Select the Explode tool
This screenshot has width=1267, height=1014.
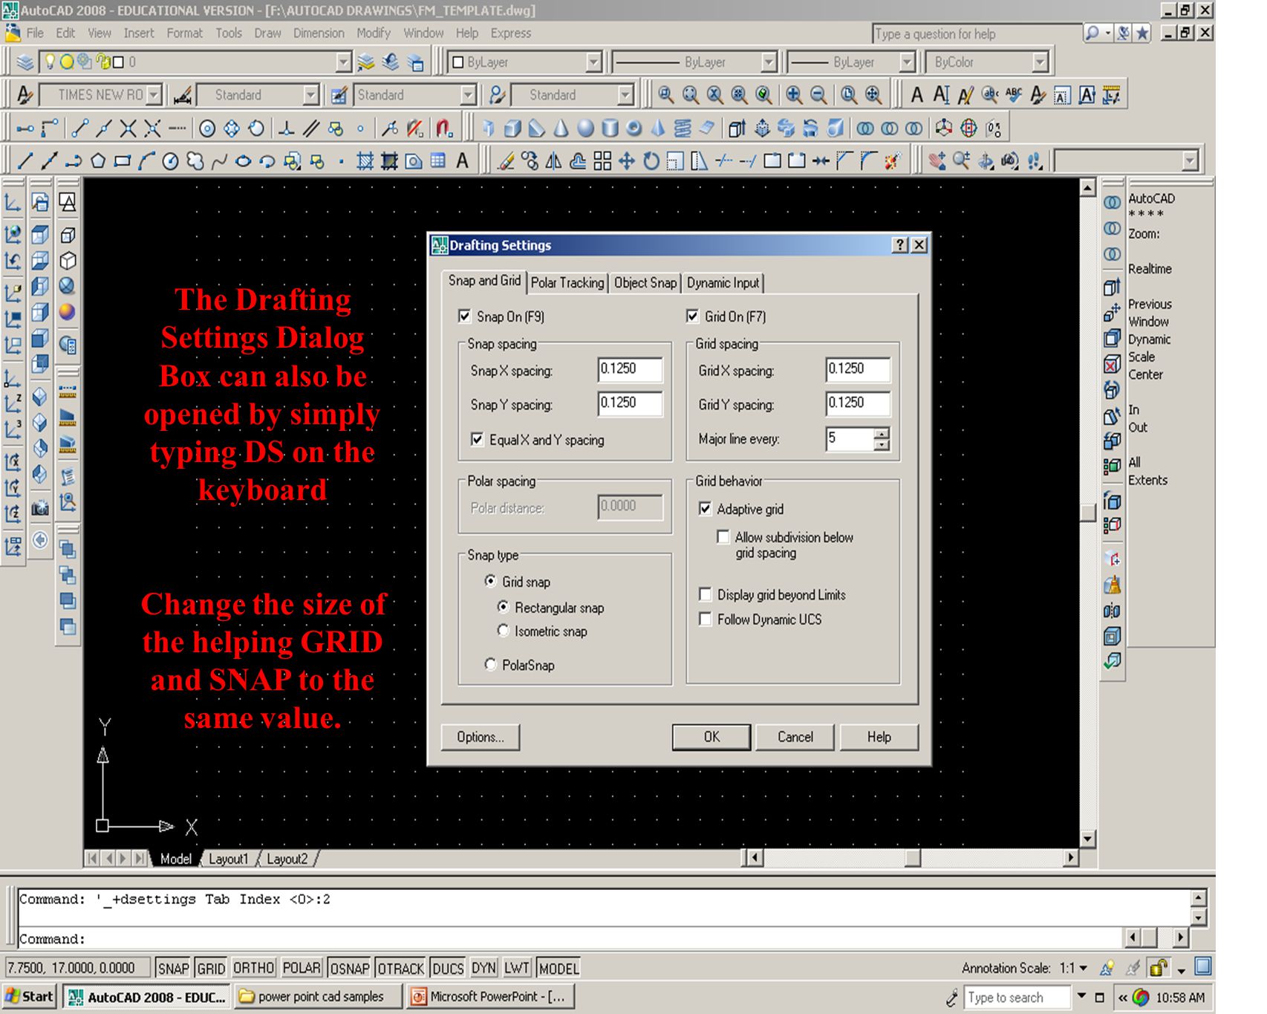893,161
